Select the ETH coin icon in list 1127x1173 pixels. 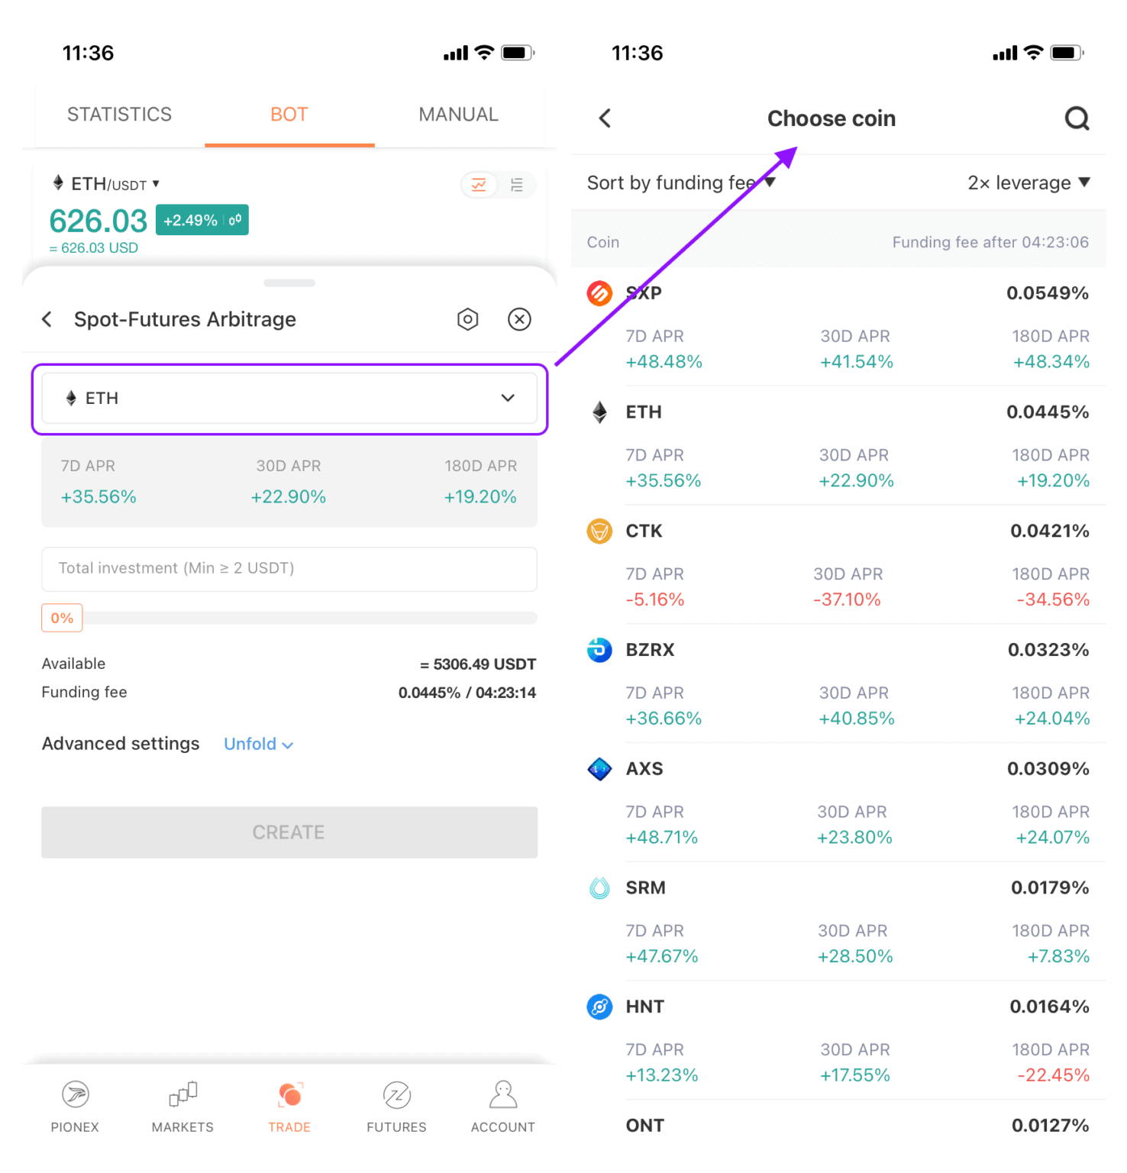pyautogui.click(x=599, y=412)
